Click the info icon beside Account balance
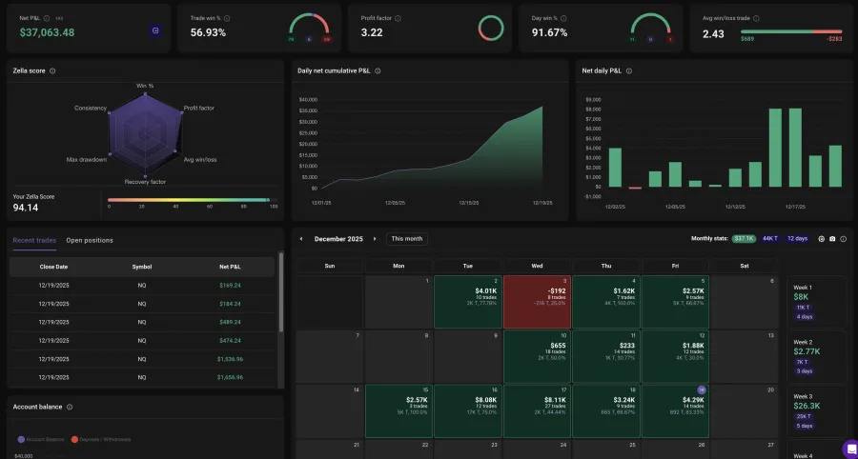The width and height of the screenshot is (858, 459). [70, 407]
